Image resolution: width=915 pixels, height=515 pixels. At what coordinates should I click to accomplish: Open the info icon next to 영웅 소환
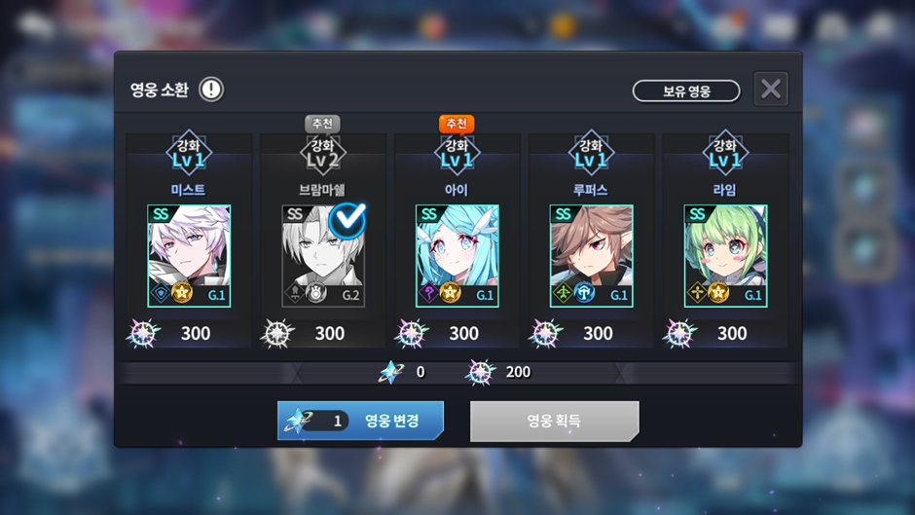(x=211, y=90)
